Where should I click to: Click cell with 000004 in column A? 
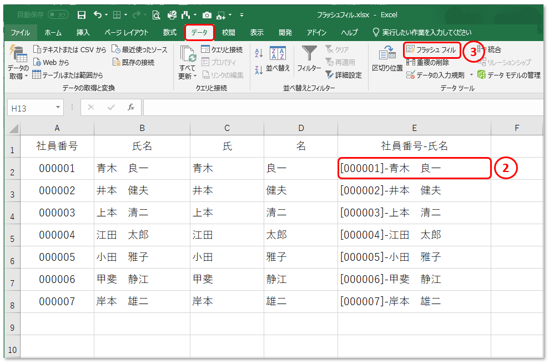point(57,235)
